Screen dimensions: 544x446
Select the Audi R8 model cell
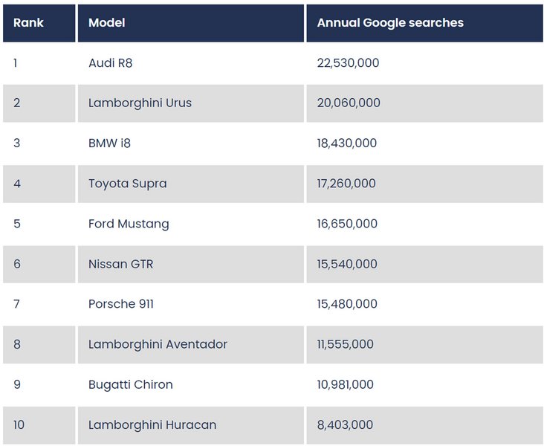coord(110,63)
